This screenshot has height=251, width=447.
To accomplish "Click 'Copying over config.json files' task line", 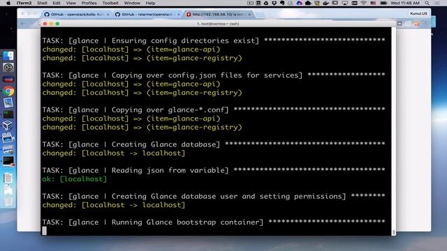I will coord(214,75).
